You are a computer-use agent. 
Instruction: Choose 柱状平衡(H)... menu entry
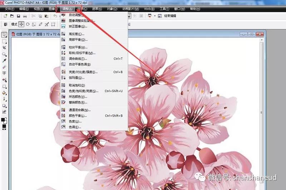[x=94, y=47]
